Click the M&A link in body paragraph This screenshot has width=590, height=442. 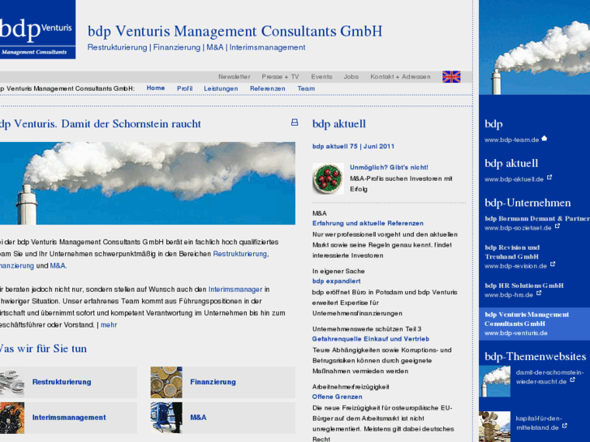[x=58, y=265]
